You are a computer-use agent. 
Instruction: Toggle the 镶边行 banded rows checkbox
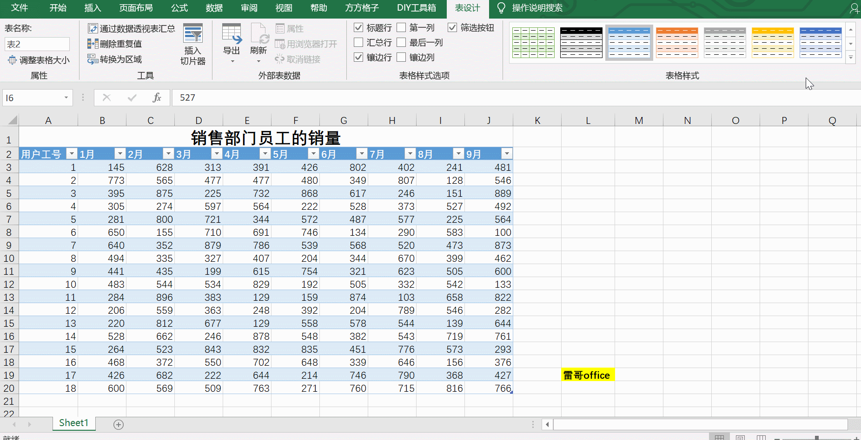click(x=358, y=57)
